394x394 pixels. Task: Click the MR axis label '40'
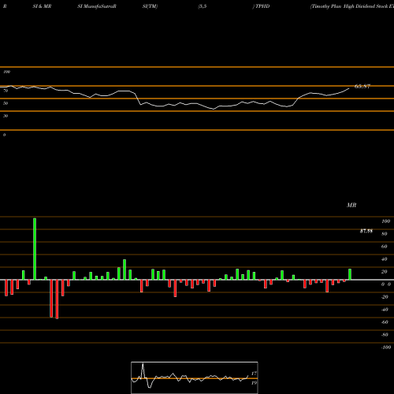click(385, 259)
